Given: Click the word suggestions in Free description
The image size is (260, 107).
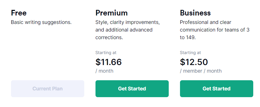Looking at the screenshot, I should click(57, 23).
